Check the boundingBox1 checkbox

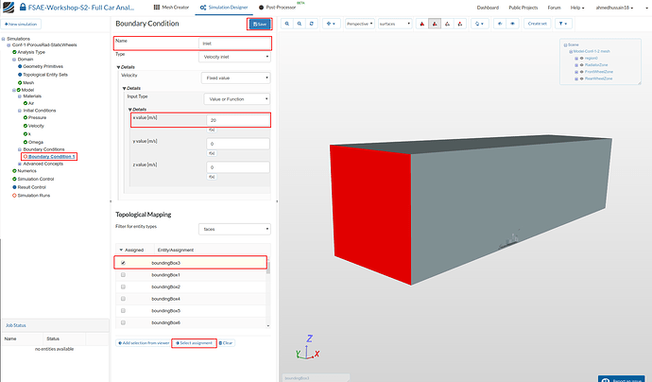click(x=124, y=274)
